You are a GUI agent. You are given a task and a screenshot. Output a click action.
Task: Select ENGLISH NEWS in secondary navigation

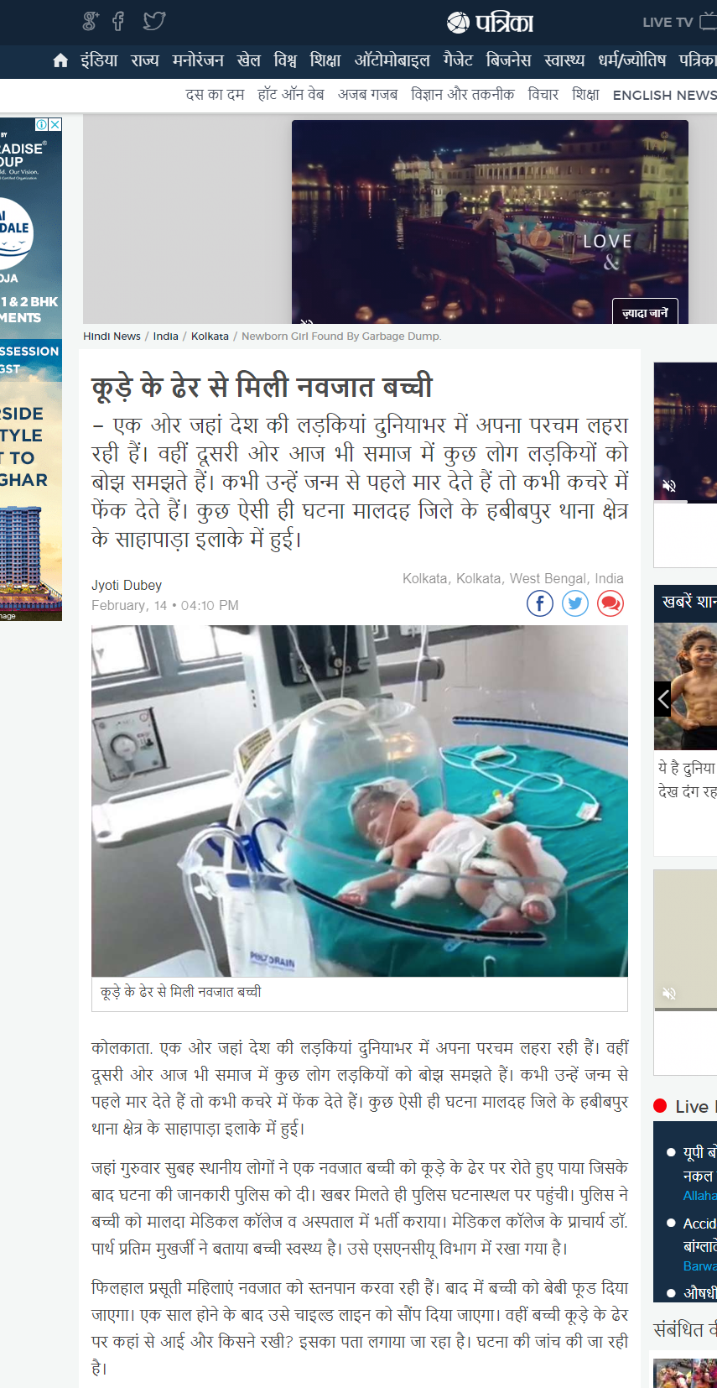(664, 95)
